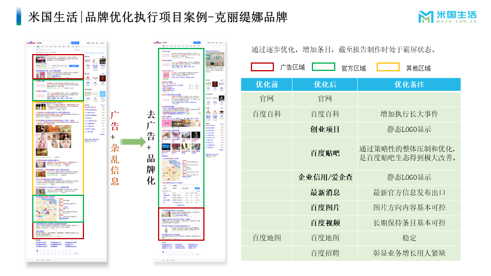Click the 优化后 table header
Screen dimensions: 491x276
pos(325,84)
